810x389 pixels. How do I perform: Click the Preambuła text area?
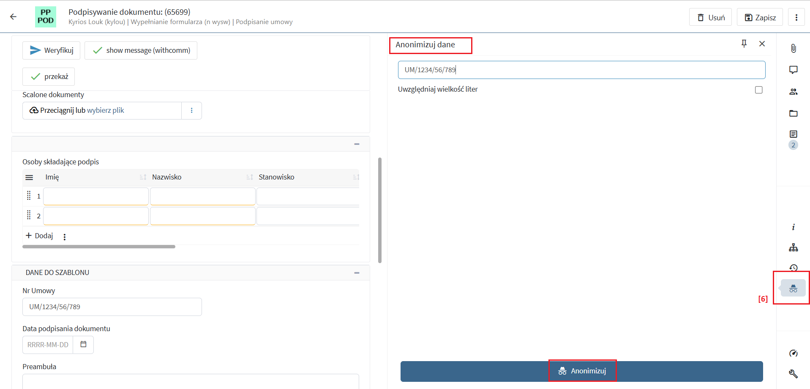191,381
